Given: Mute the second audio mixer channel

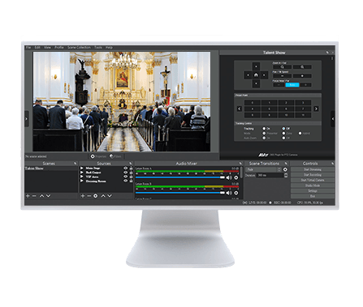Looking at the screenshot, I should (229, 193).
